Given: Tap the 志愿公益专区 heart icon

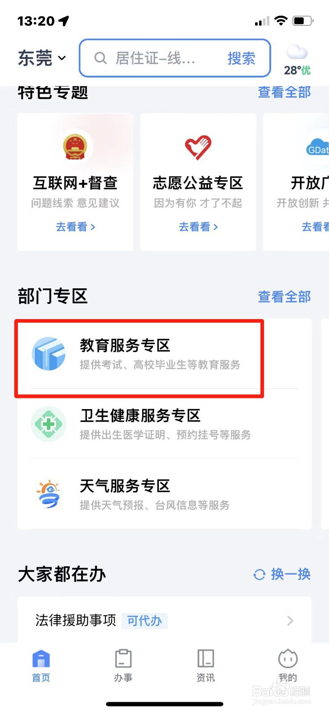Looking at the screenshot, I should [x=198, y=148].
